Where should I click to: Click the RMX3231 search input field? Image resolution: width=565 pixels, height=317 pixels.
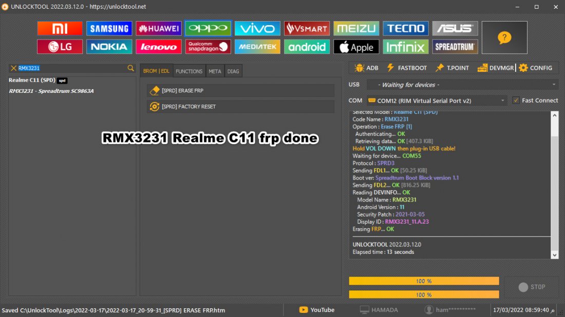coord(72,68)
